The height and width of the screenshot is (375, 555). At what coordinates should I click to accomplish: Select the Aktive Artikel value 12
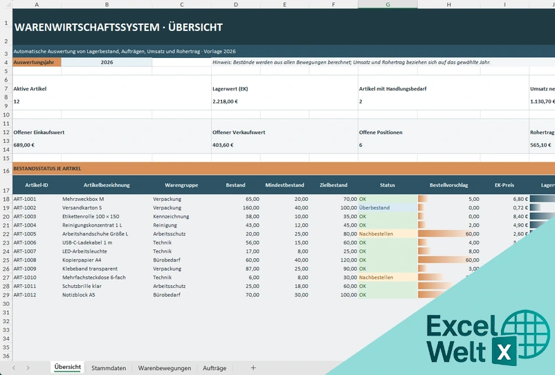[x=17, y=102]
